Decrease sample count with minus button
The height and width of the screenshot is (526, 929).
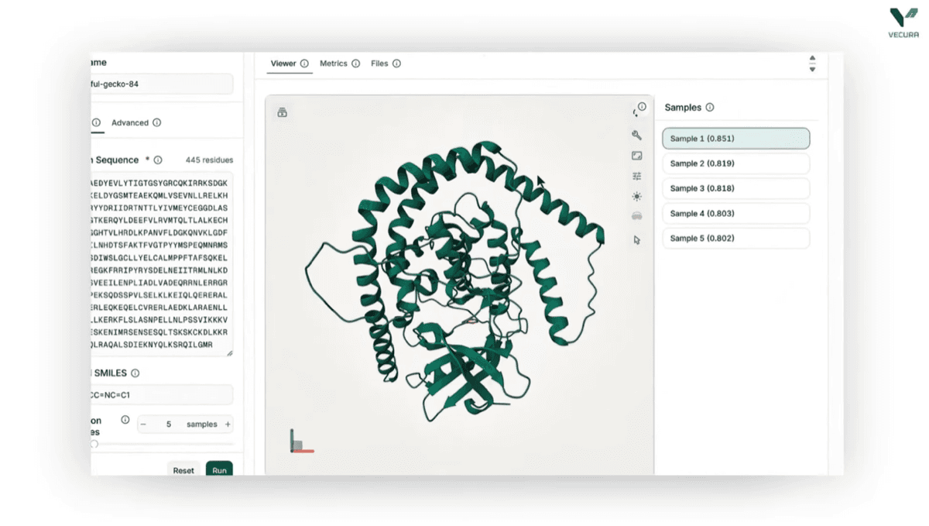pyautogui.click(x=143, y=425)
